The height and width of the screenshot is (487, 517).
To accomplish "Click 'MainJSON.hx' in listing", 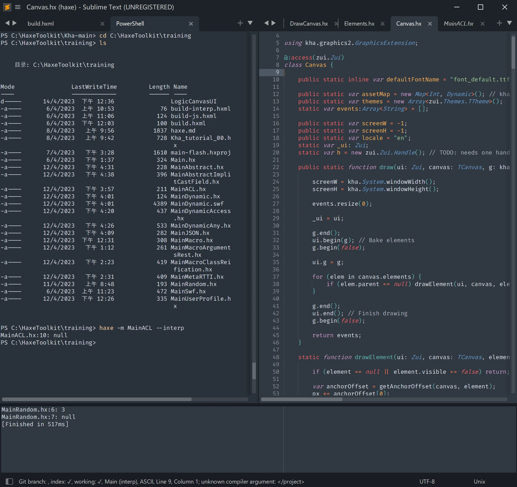I will point(190,233).
